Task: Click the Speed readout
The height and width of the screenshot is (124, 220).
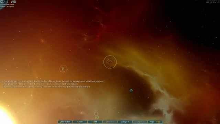Action: (x=7, y=7)
